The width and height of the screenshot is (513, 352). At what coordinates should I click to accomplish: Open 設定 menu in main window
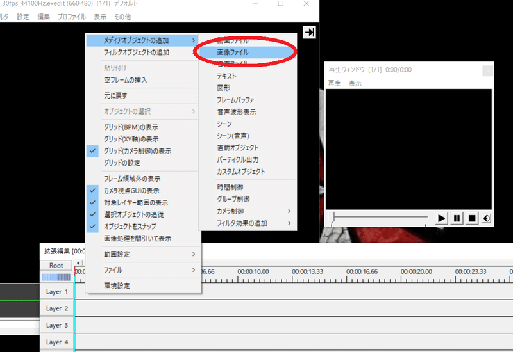coord(23,17)
